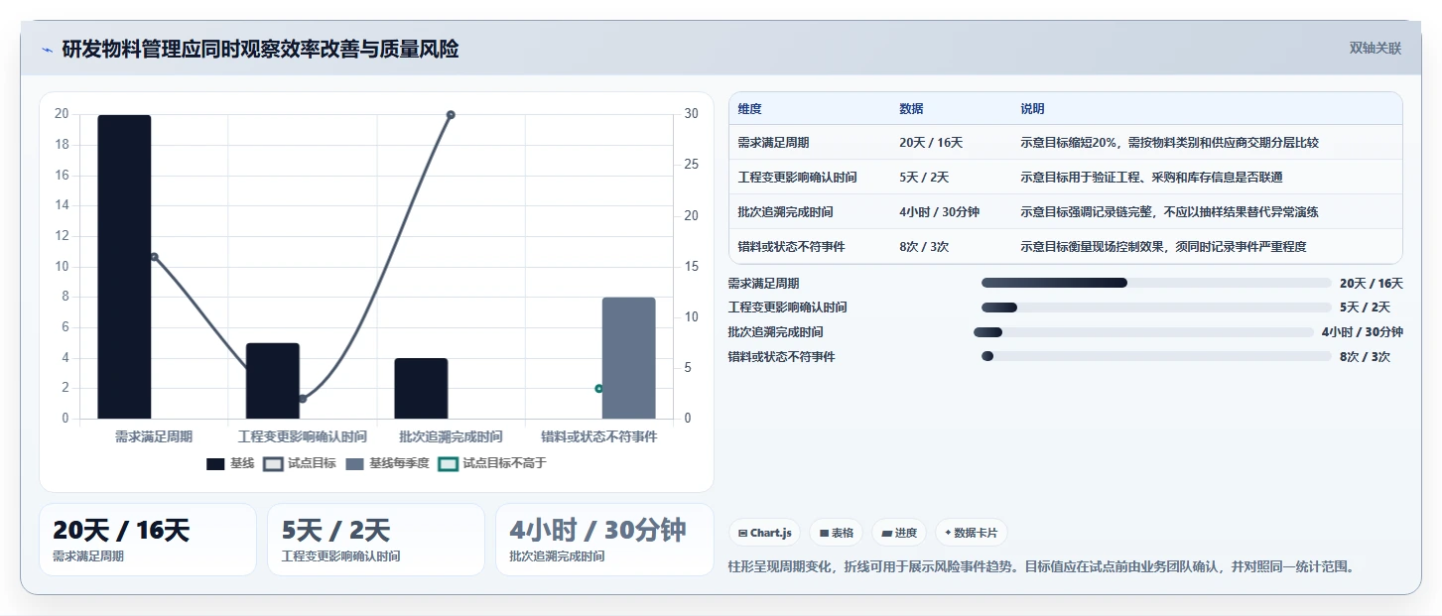Click the 批次追溯完成时间 table row label
1442x616 pixels.
point(786,212)
